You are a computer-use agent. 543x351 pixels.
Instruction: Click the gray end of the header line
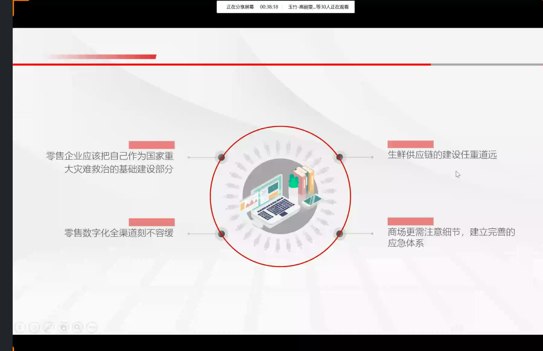pyautogui.click(x=486, y=65)
